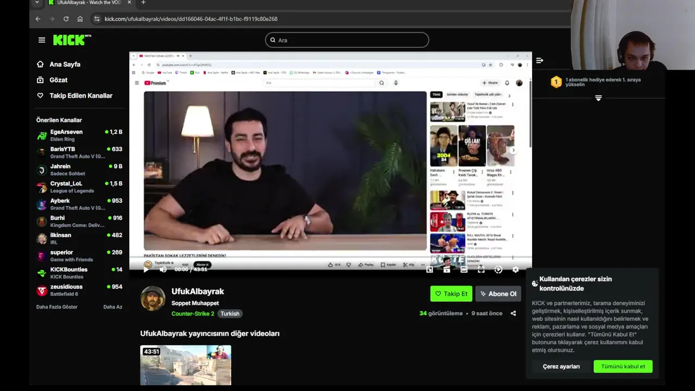This screenshot has width=695, height=391.
Task: Click the browse icon beside Gözat
Action: 40,80
